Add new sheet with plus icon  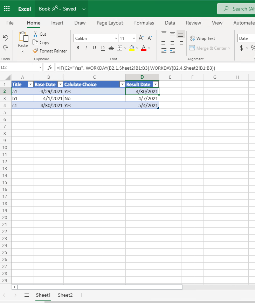click(82, 295)
